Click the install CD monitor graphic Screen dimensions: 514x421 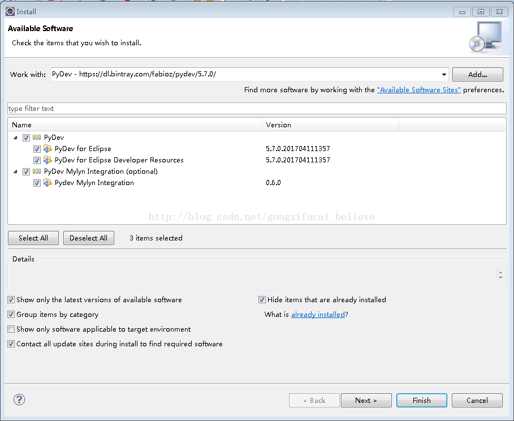[485, 37]
